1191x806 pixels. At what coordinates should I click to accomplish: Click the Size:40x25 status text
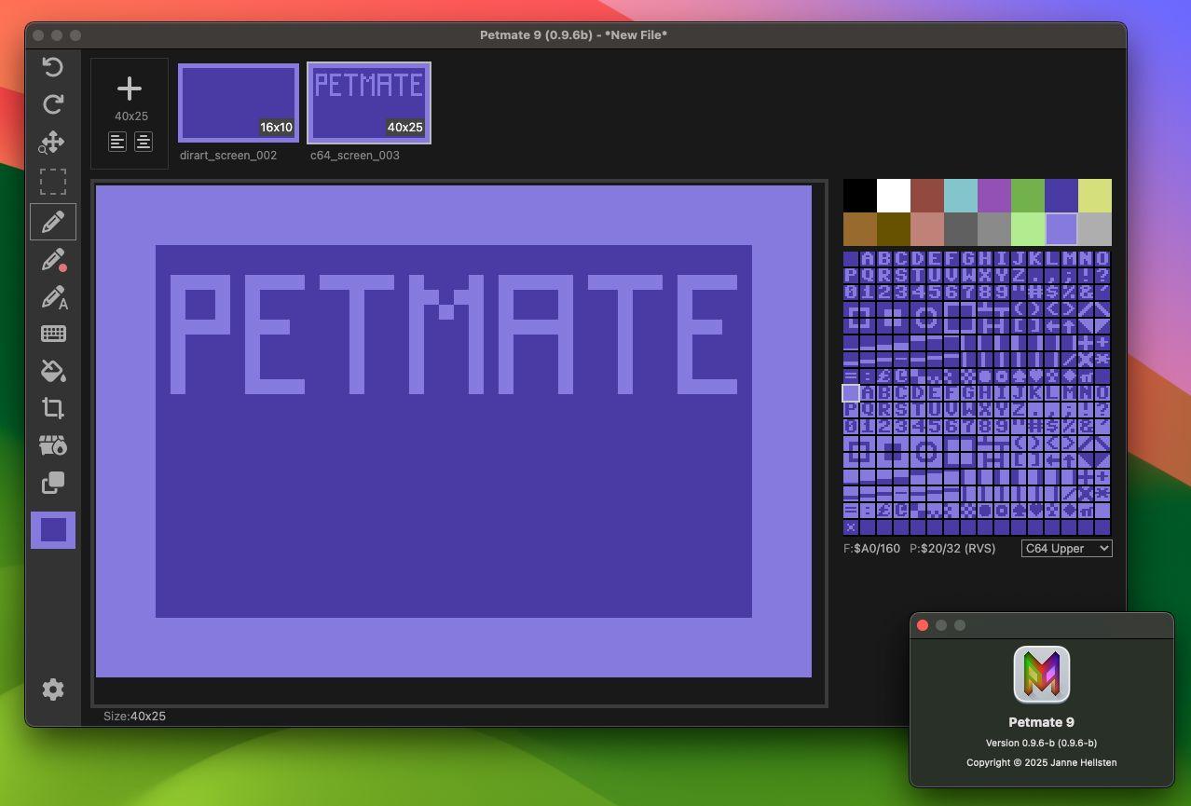pos(135,716)
